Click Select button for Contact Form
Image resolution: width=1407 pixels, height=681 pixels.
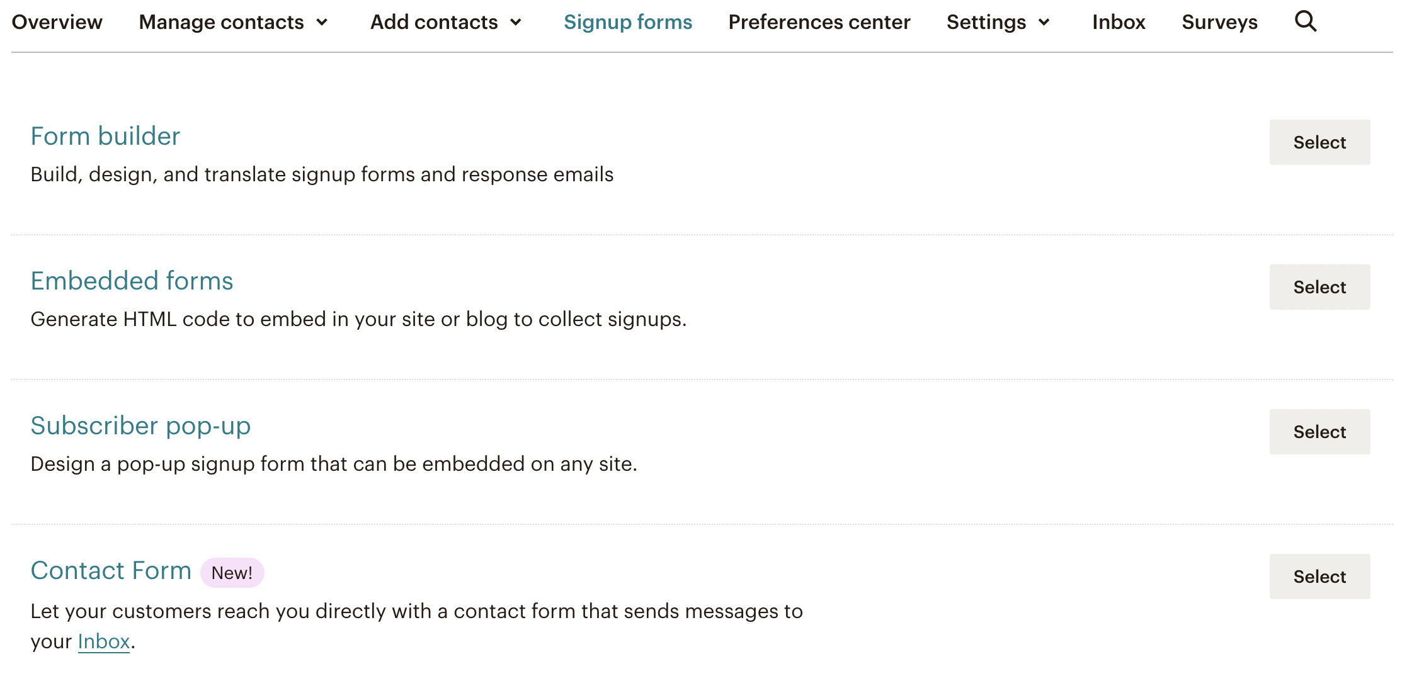click(1319, 577)
